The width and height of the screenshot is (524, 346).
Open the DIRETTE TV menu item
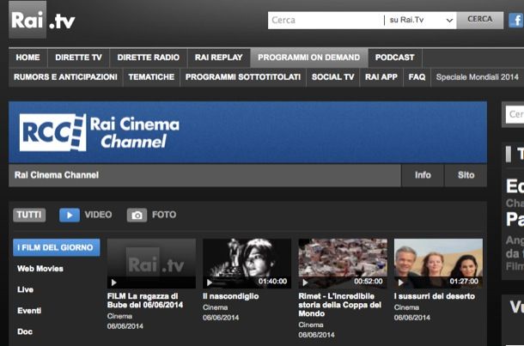tap(77, 58)
